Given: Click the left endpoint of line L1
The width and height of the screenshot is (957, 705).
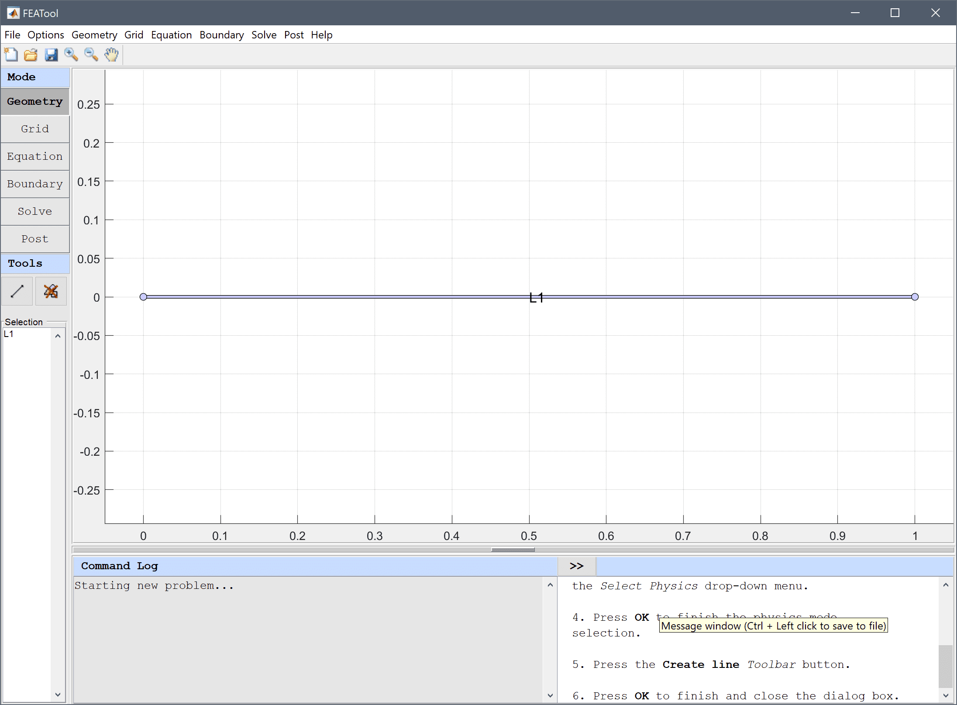Looking at the screenshot, I should pos(143,297).
